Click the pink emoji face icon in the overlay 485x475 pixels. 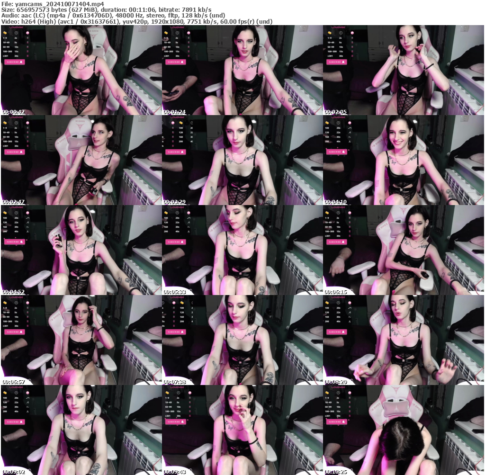click(x=27, y=33)
